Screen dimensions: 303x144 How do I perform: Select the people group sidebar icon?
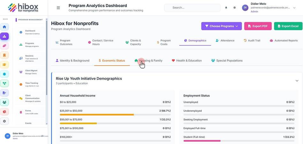coord(4,102)
